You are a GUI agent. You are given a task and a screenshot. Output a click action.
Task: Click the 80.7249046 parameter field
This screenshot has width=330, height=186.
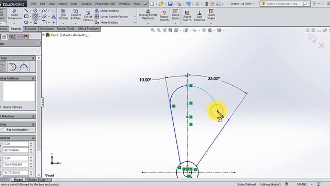[15, 150]
